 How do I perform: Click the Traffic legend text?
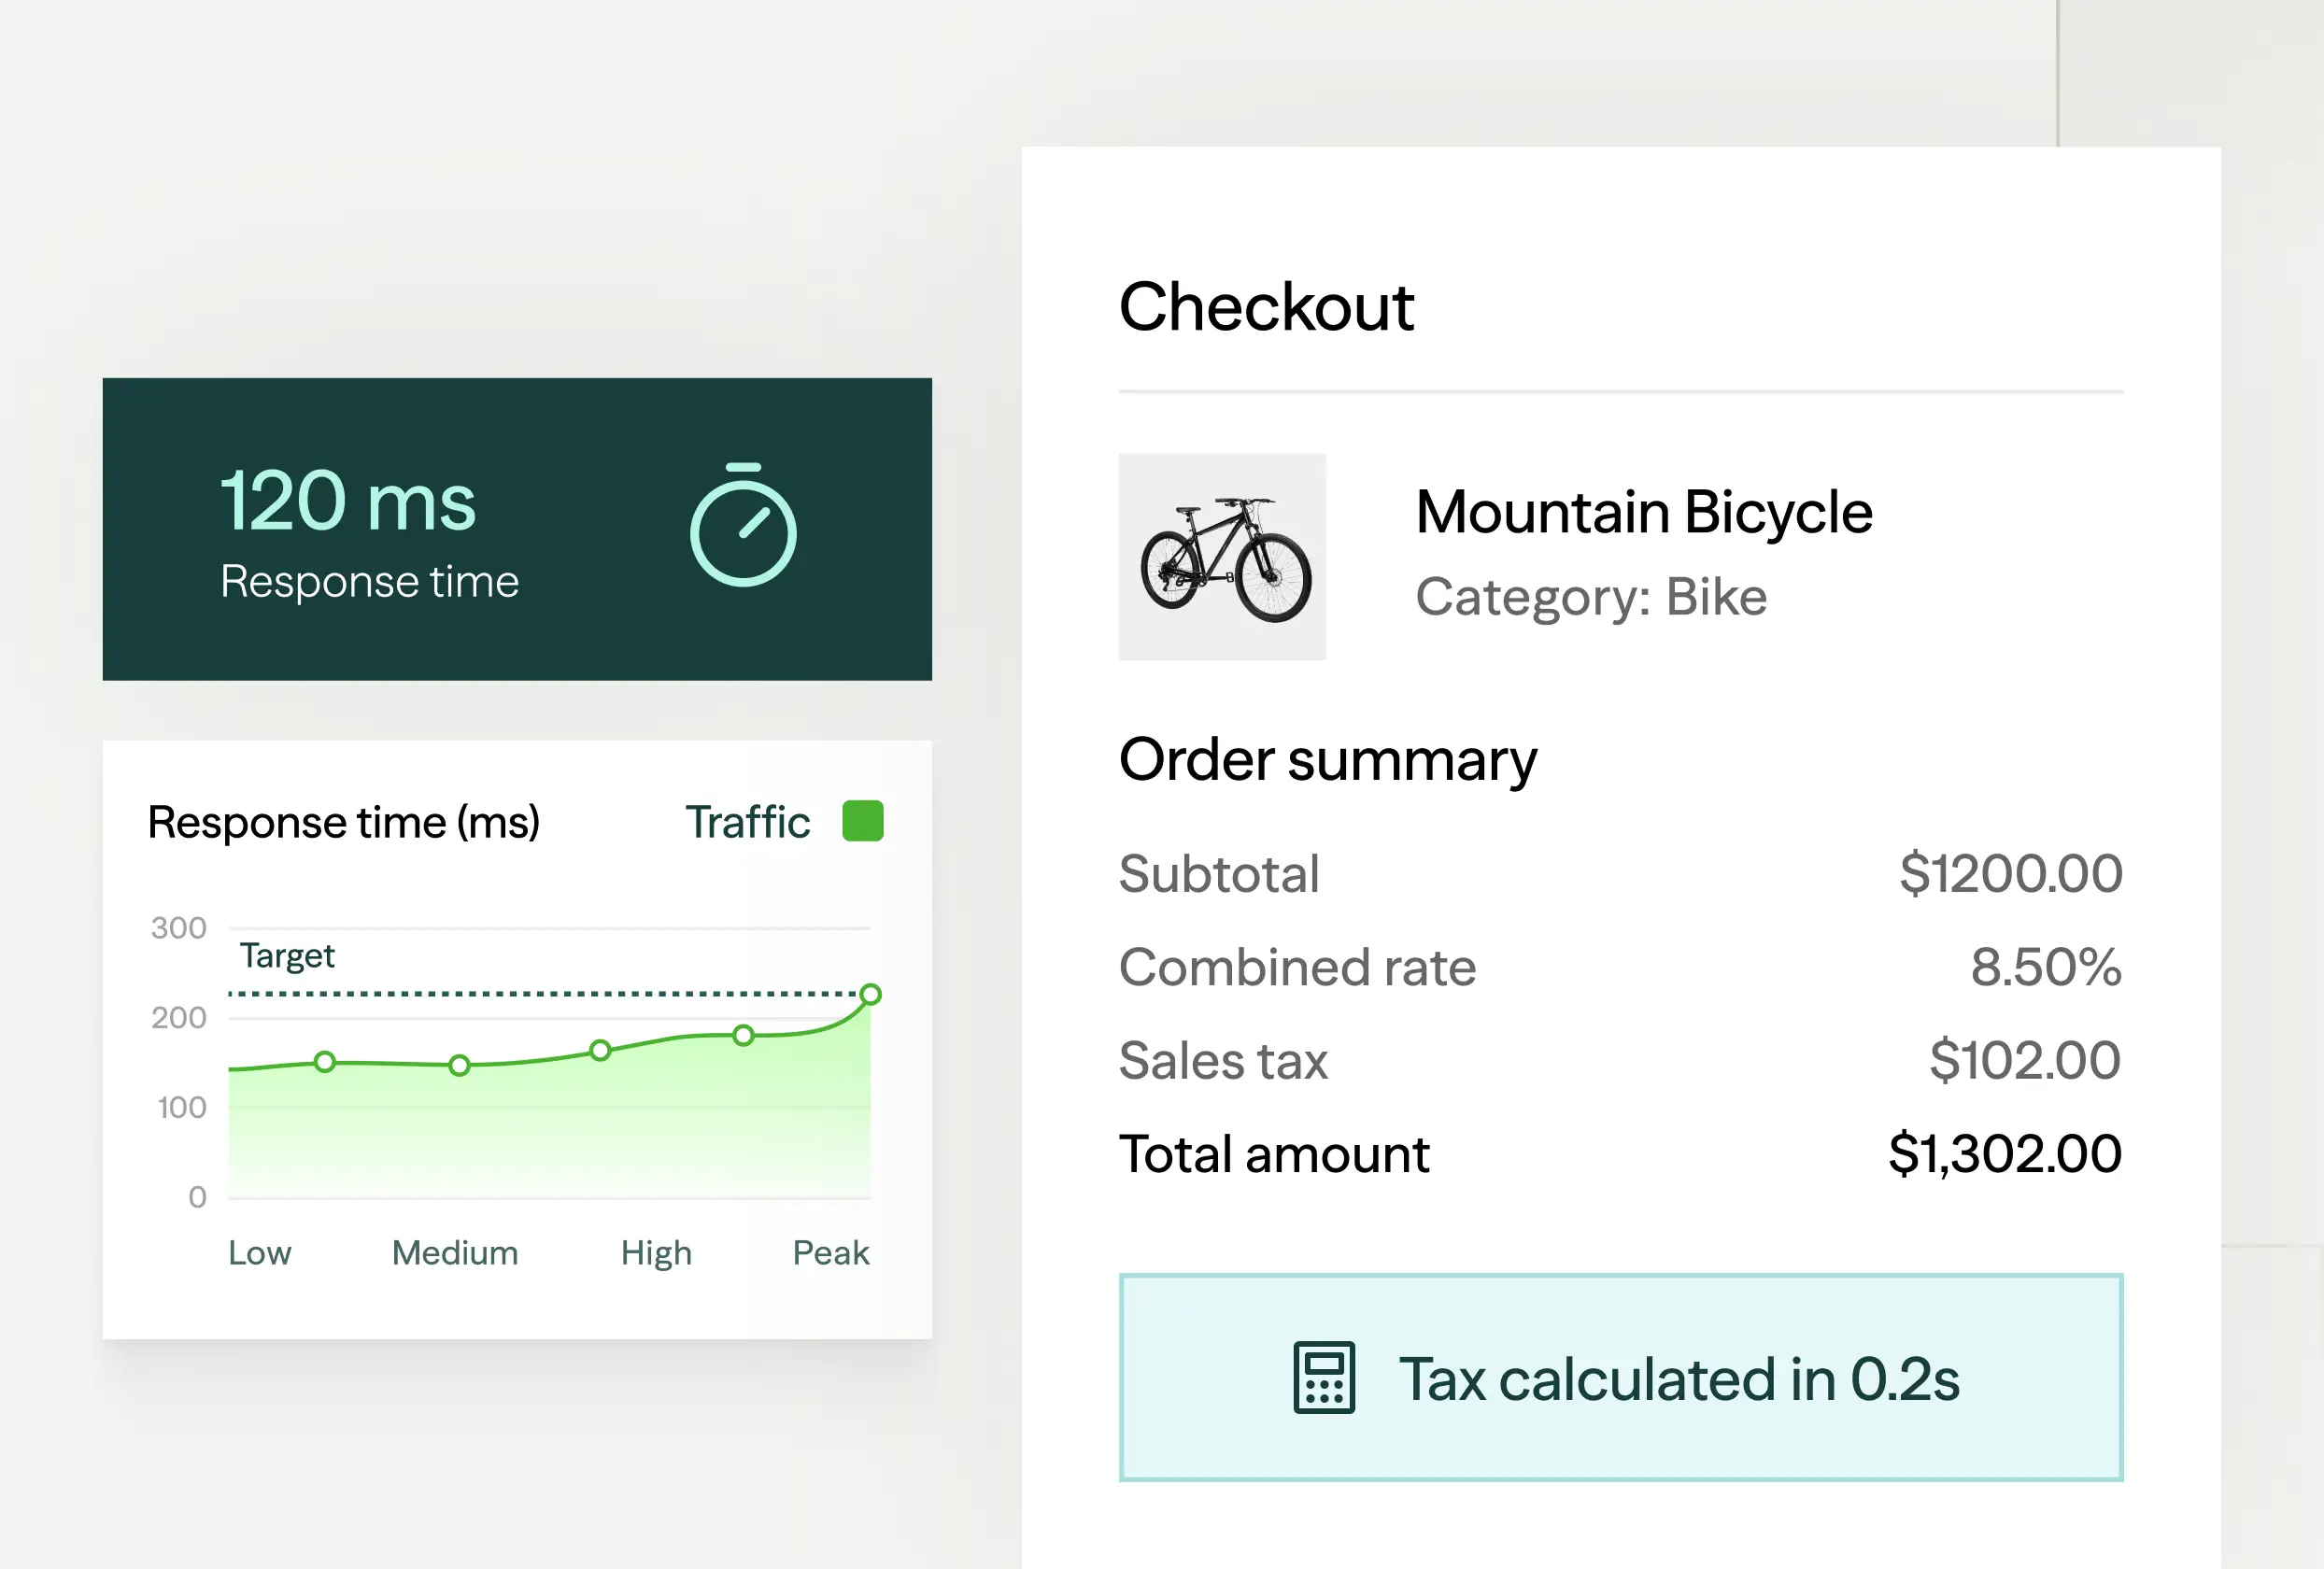click(x=747, y=822)
